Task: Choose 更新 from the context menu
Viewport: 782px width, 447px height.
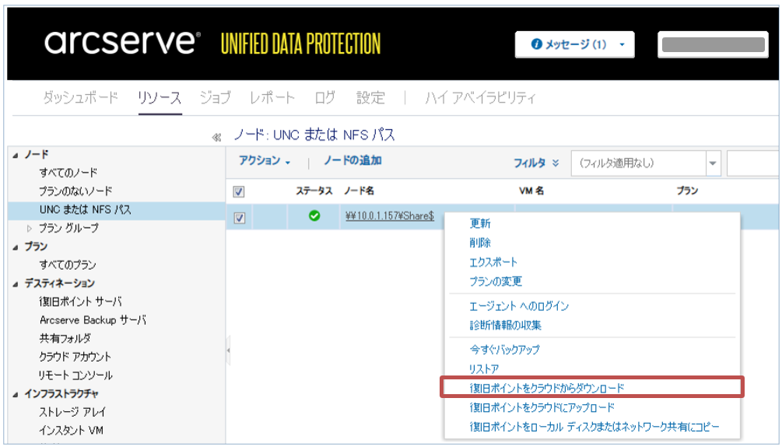Action: click(x=480, y=223)
